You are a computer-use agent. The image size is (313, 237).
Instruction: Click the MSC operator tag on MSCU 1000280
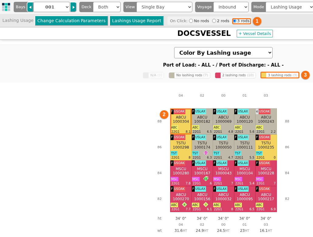(x=174, y=179)
